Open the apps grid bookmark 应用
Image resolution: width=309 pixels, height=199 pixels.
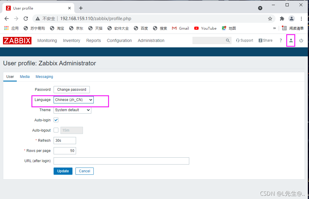coord(11,28)
